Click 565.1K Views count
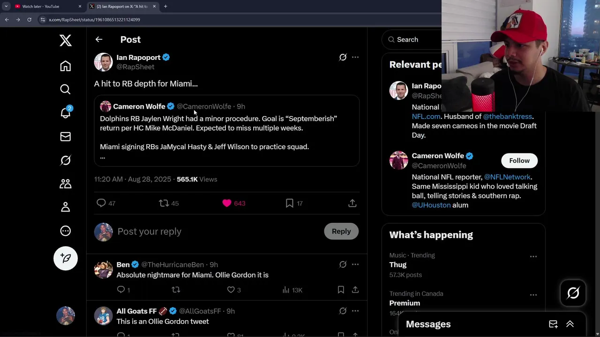 [197, 179]
